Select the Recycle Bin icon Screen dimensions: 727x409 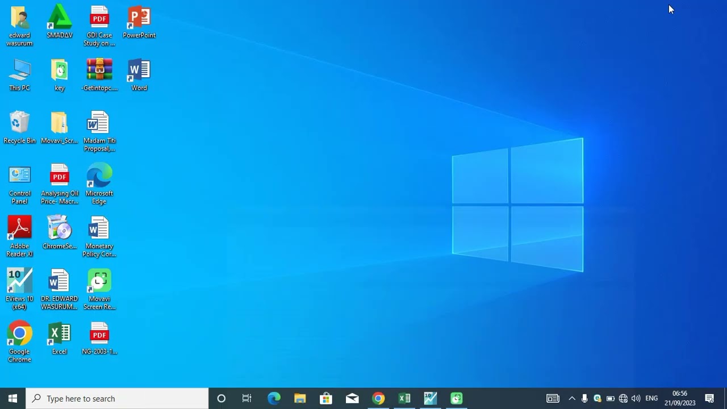pos(20,128)
